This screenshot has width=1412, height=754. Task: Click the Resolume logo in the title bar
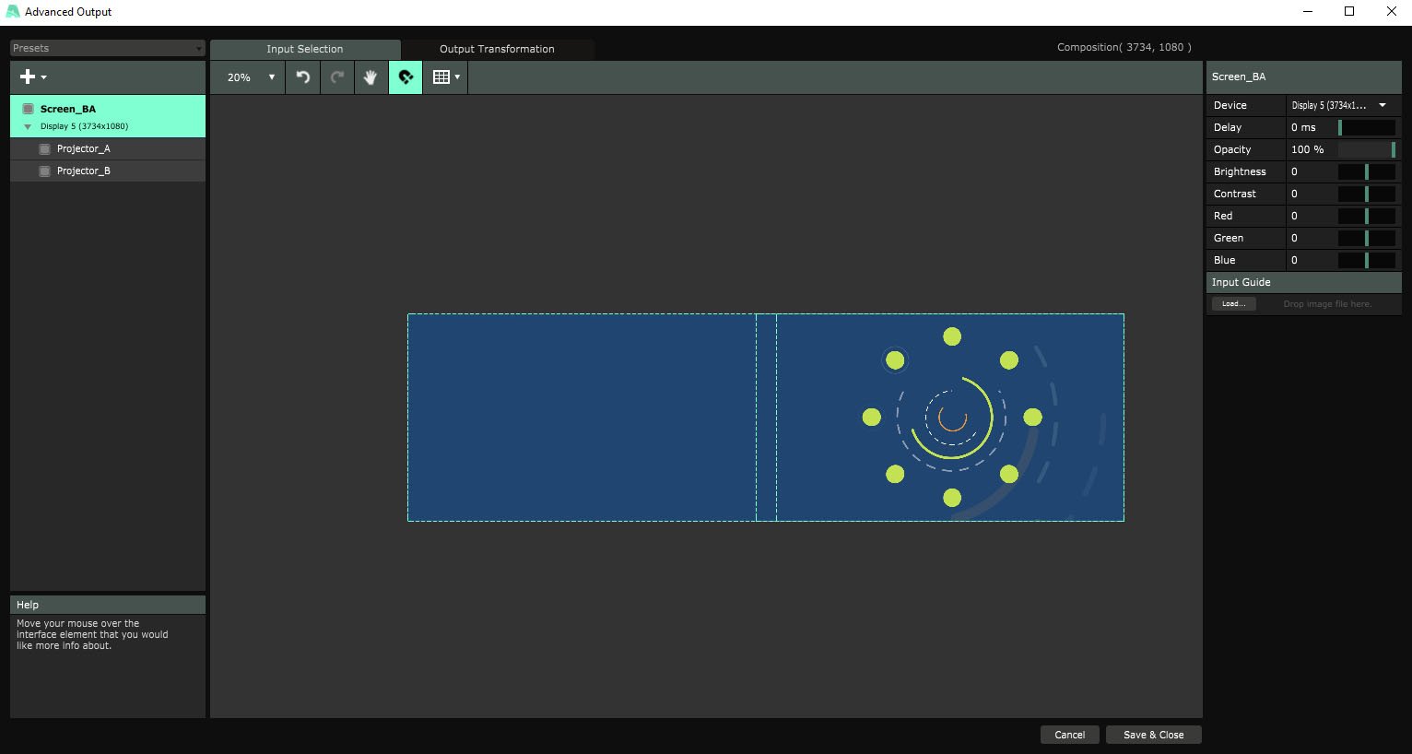tap(12, 12)
